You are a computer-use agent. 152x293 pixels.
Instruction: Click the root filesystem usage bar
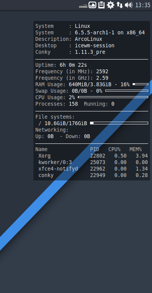(119, 123)
